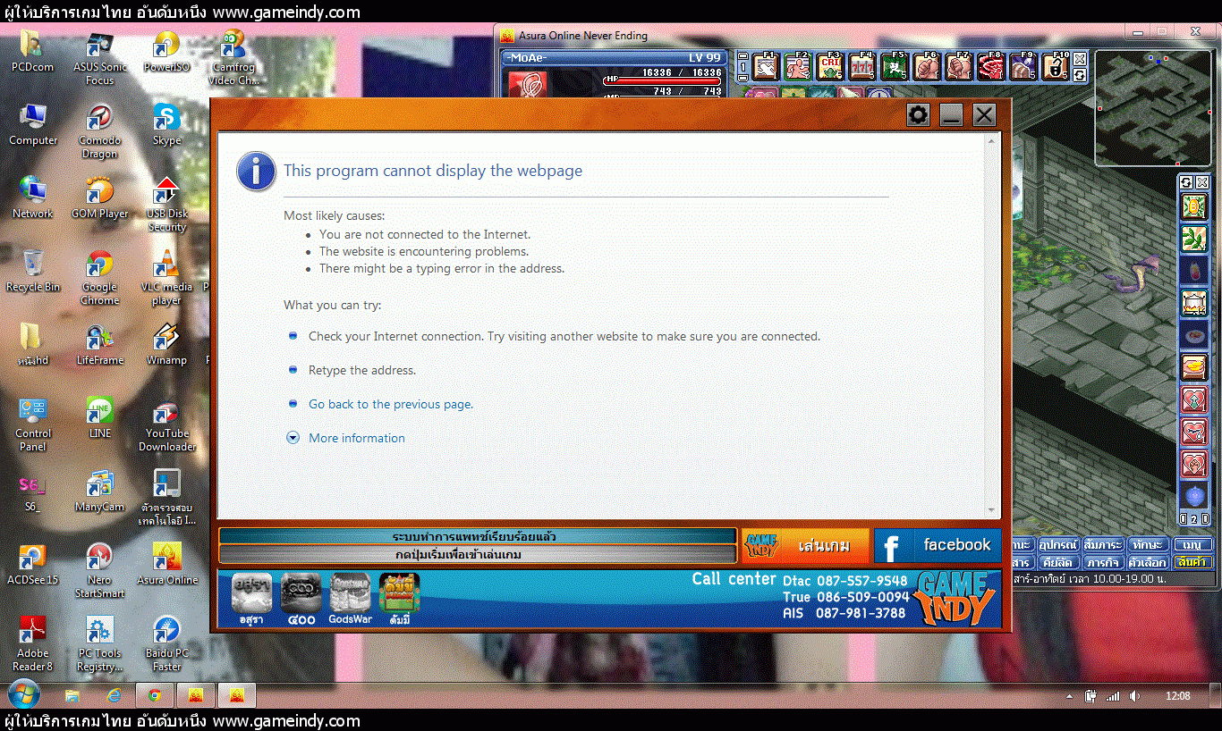Screen dimensions: 1222x731
Task: Use the heart with up arrow item
Action: pyautogui.click(x=1194, y=400)
